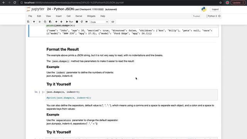Open the Edit menu

pos(39,16)
